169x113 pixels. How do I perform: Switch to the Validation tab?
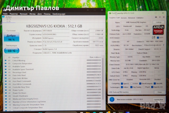[x=140, y=18]
